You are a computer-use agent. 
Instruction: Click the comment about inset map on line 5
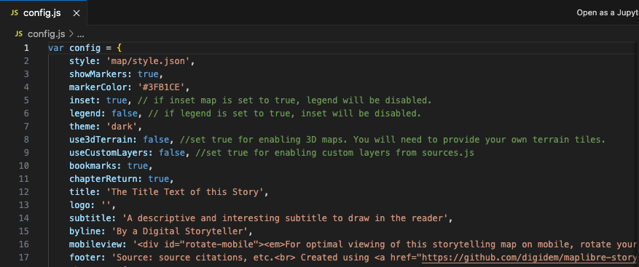284,100
